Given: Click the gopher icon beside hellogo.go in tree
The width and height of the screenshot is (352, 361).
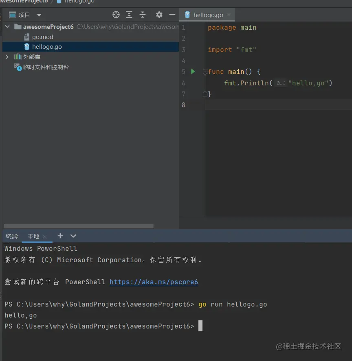Looking at the screenshot, I should click(x=27, y=47).
